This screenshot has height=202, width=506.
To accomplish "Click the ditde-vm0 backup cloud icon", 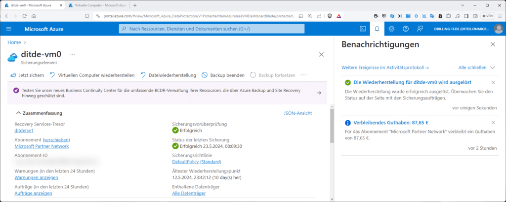I will tap(12, 57).
